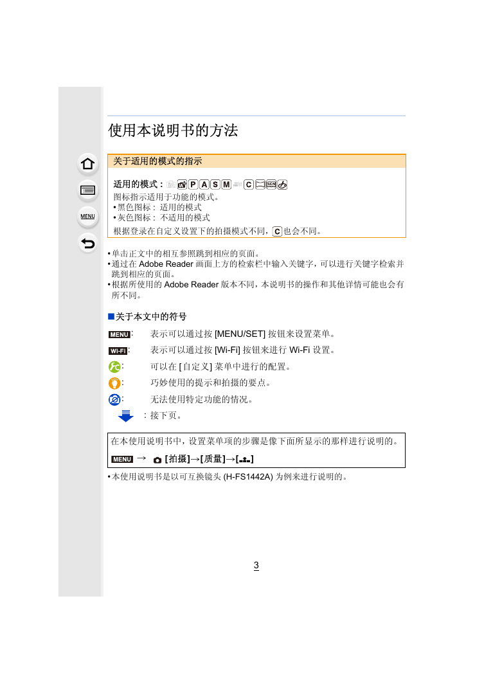The image size is (484, 684).
Task: Click the Home navigation icon in sidebar
Action: (x=87, y=164)
